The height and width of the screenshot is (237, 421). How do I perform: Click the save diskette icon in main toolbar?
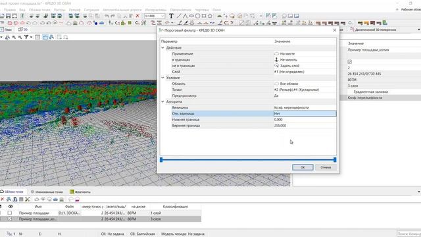(9, 16)
